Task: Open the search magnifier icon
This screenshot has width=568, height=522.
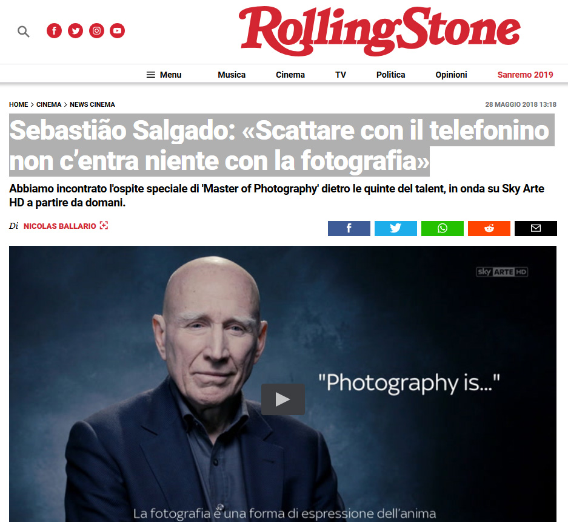Action: [24, 32]
